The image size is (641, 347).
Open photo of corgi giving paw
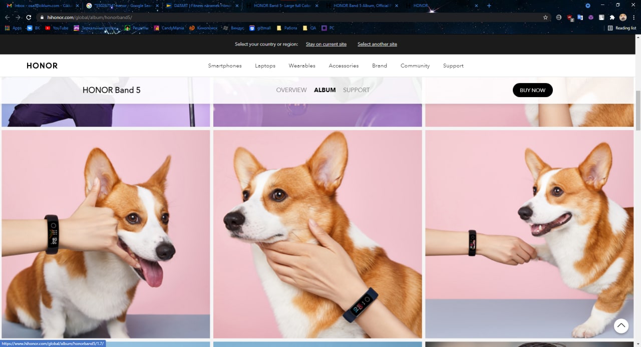530,234
